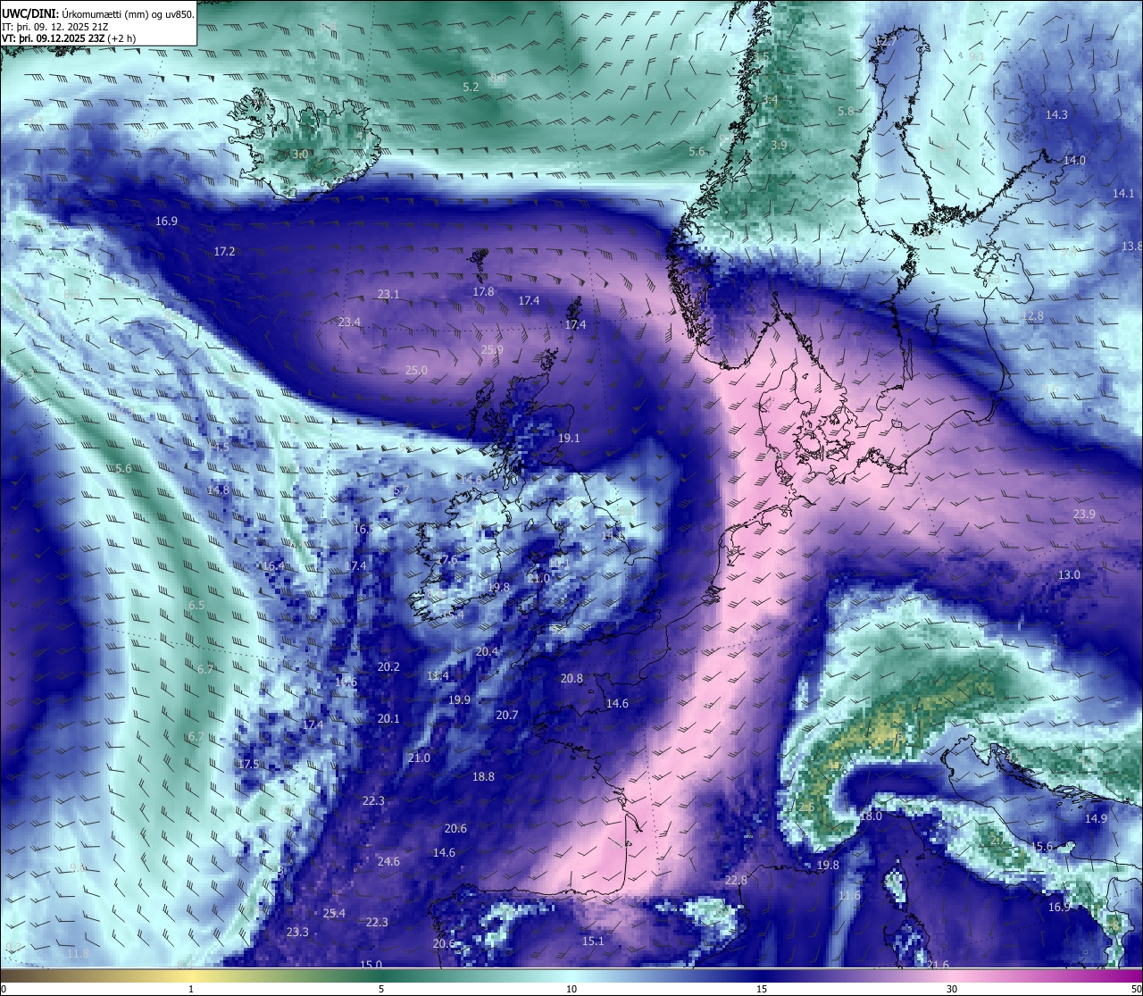Click the 5.8 value over Scandinavia
1143x996 pixels.
(847, 111)
